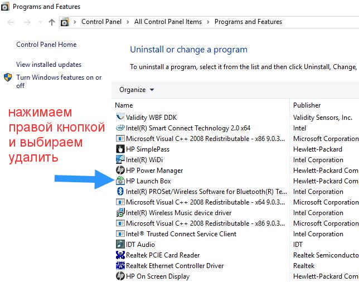Click Validity Sensors, Inc. publisher cell
Screen dimensions: 359x282
[323, 118]
